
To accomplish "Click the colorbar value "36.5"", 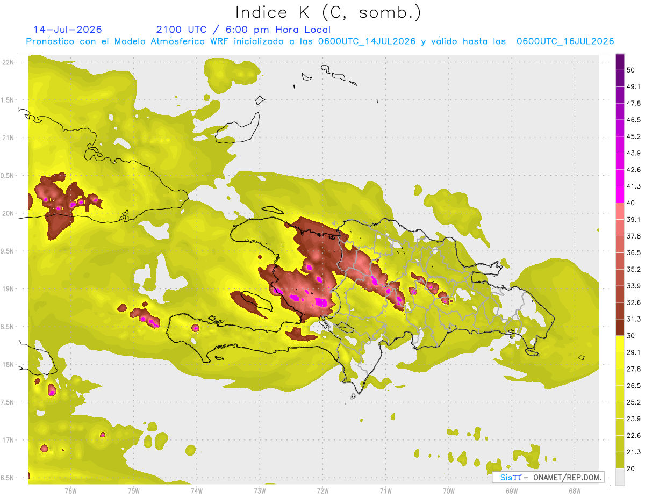I will tap(634, 252).
